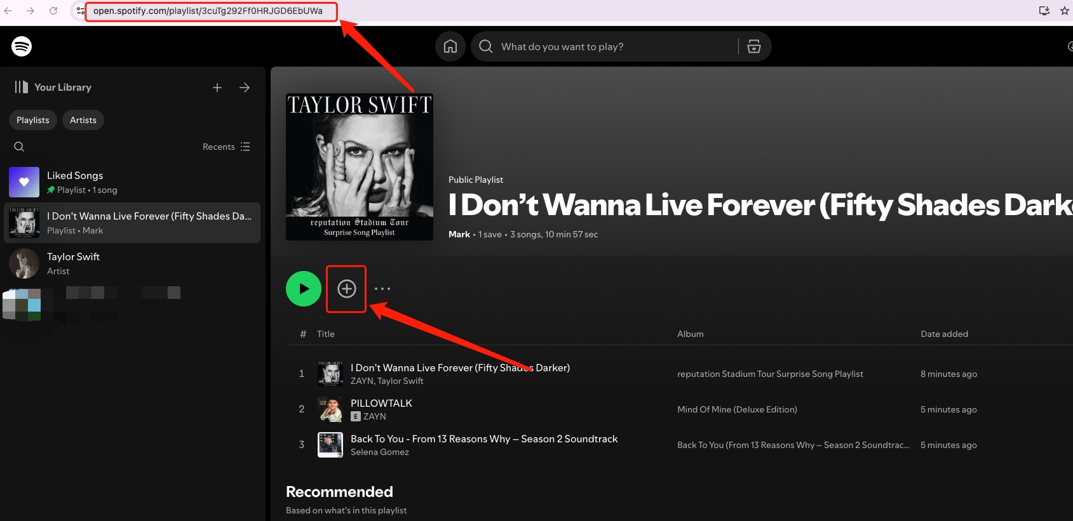Image resolution: width=1073 pixels, height=521 pixels.
Task: Click the Taylor Swift artist avatar
Action: click(24, 263)
